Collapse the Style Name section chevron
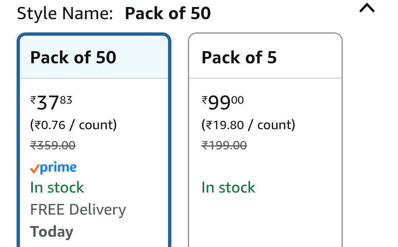 click(x=367, y=8)
